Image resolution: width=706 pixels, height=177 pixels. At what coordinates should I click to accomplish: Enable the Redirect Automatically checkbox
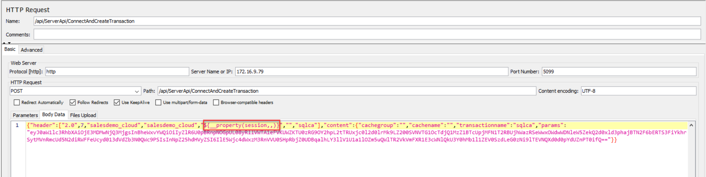coord(17,103)
